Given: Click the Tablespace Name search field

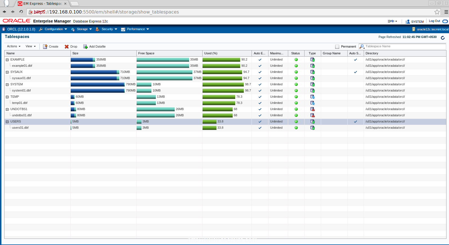Looking at the screenshot, I should click(404, 46).
